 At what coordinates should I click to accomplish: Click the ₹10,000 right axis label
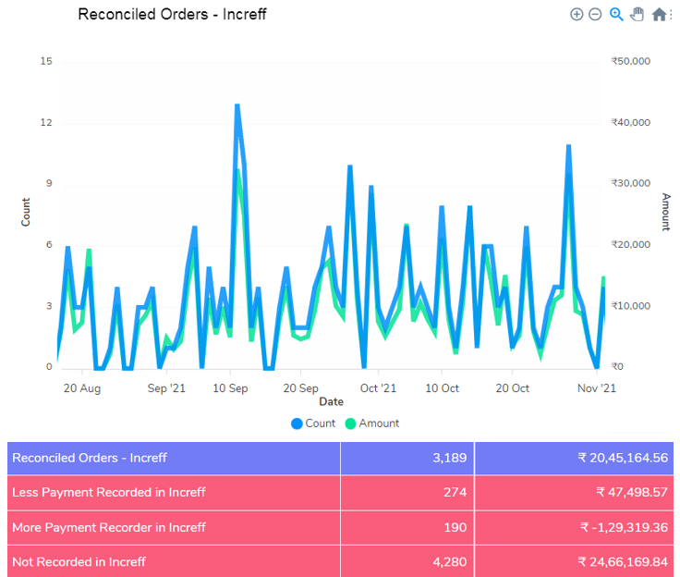(x=630, y=306)
